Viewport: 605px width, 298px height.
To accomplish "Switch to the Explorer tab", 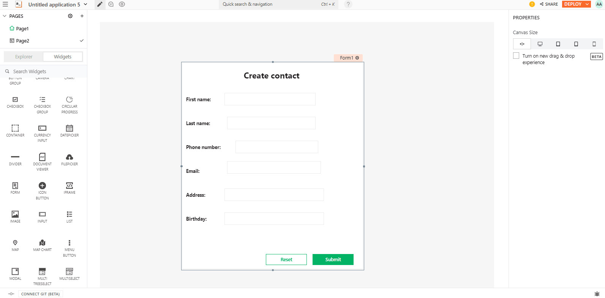I will click(x=24, y=57).
